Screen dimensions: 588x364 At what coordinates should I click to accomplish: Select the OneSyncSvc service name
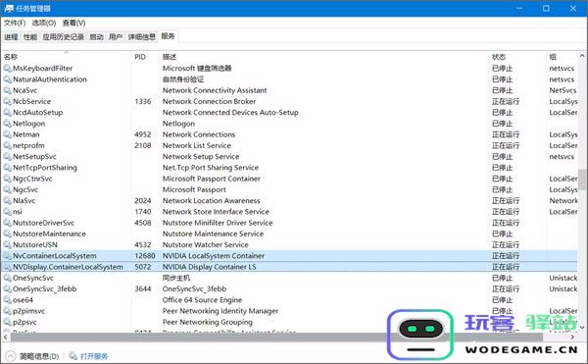pyautogui.click(x=33, y=278)
